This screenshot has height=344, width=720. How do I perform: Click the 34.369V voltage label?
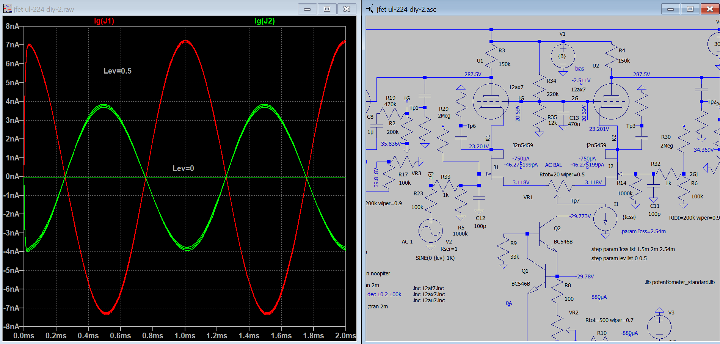pyautogui.click(x=704, y=150)
